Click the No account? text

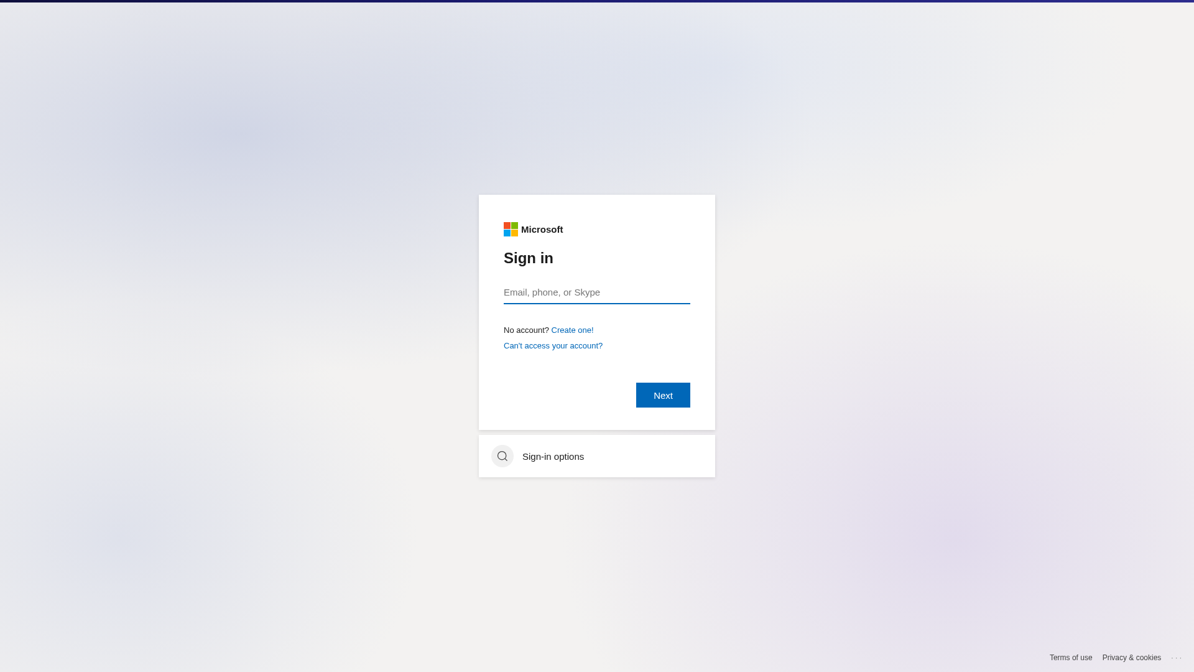click(526, 330)
